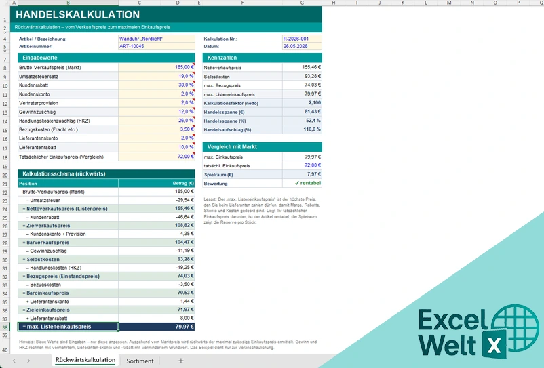Click article number cell ART-10045

tap(157, 46)
